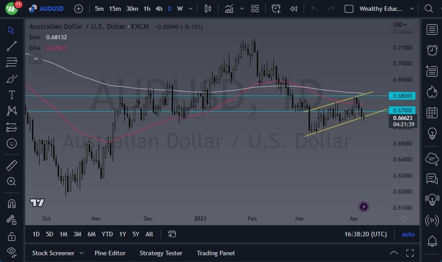Switch to the Pine Editor tab
Screen dimensions: 442x262
coord(110,253)
